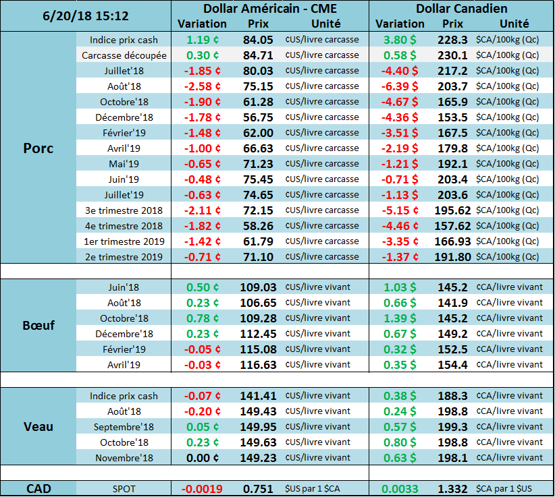The width and height of the screenshot is (555, 497).
Task: Click the Veau category cell
Action: point(38,426)
